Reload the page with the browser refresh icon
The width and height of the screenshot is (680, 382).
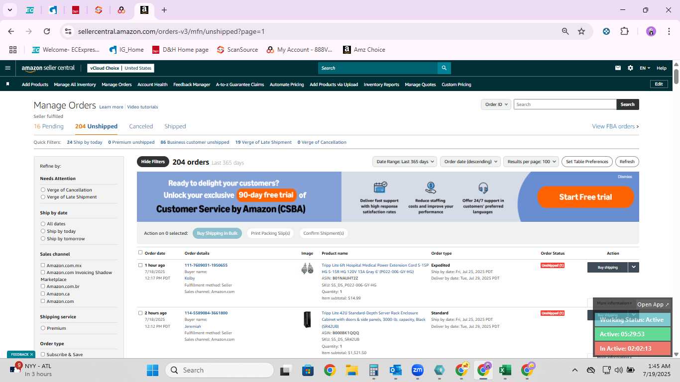click(47, 31)
